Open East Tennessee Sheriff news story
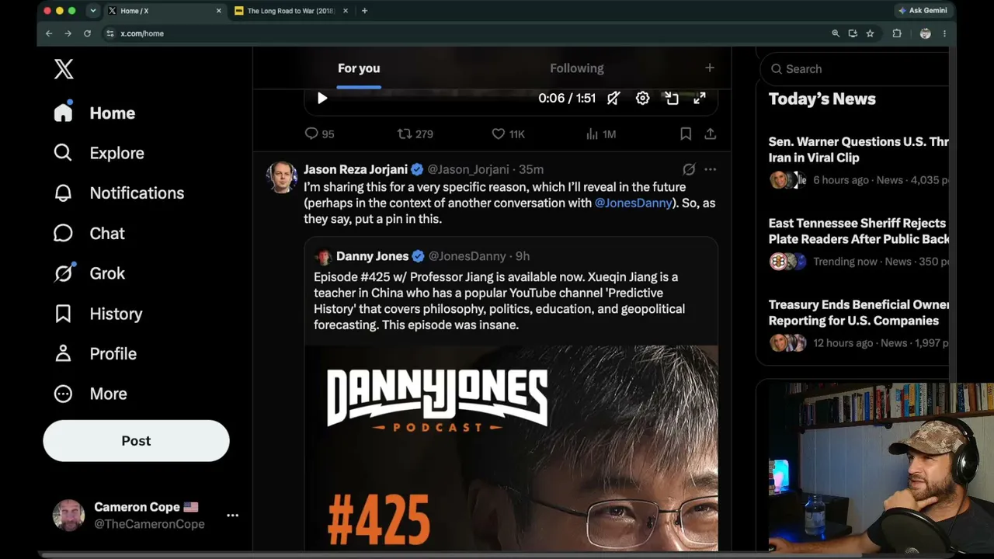This screenshot has width=994, height=559. pos(858,231)
